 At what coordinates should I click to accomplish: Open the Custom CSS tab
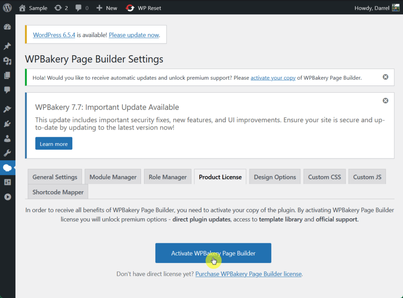(x=324, y=177)
